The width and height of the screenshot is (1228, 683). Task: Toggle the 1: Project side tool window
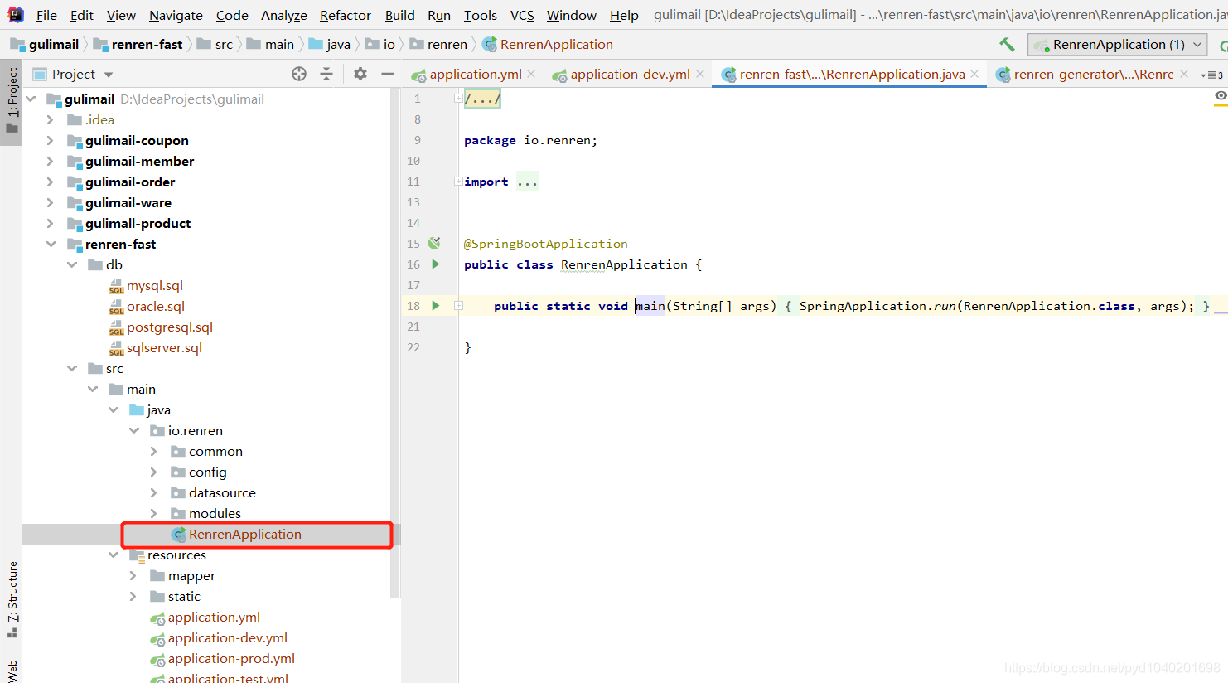[x=12, y=101]
